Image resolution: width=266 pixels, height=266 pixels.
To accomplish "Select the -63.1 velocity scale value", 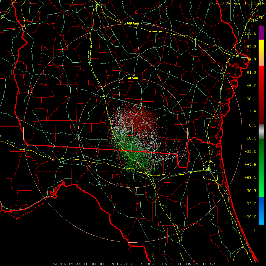I will click(250, 178).
